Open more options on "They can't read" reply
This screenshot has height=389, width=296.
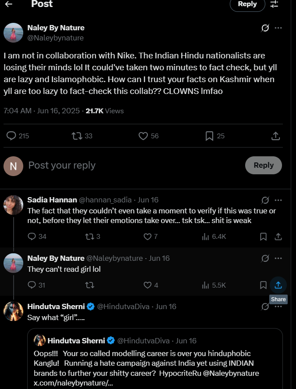[278, 259]
